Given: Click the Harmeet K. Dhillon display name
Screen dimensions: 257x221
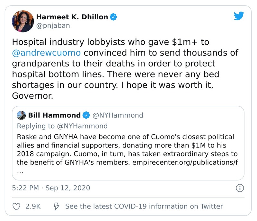Looking at the screenshot, I should (x=72, y=17).
